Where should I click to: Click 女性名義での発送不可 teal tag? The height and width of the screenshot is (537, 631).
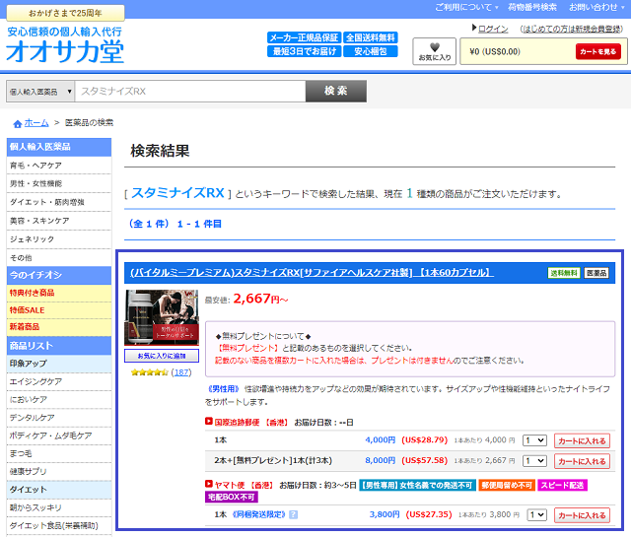pos(417,485)
